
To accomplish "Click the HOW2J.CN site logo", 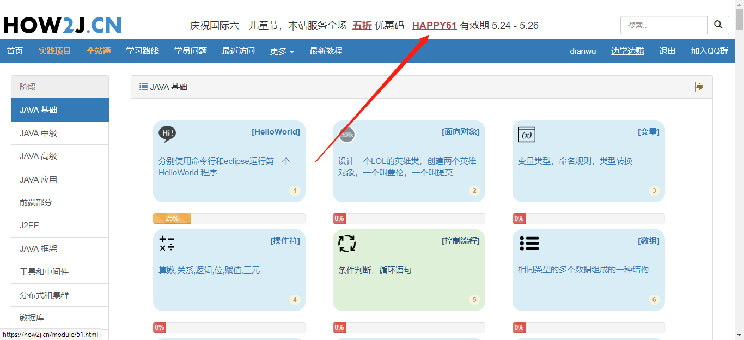I will pyautogui.click(x=62, y=25).
